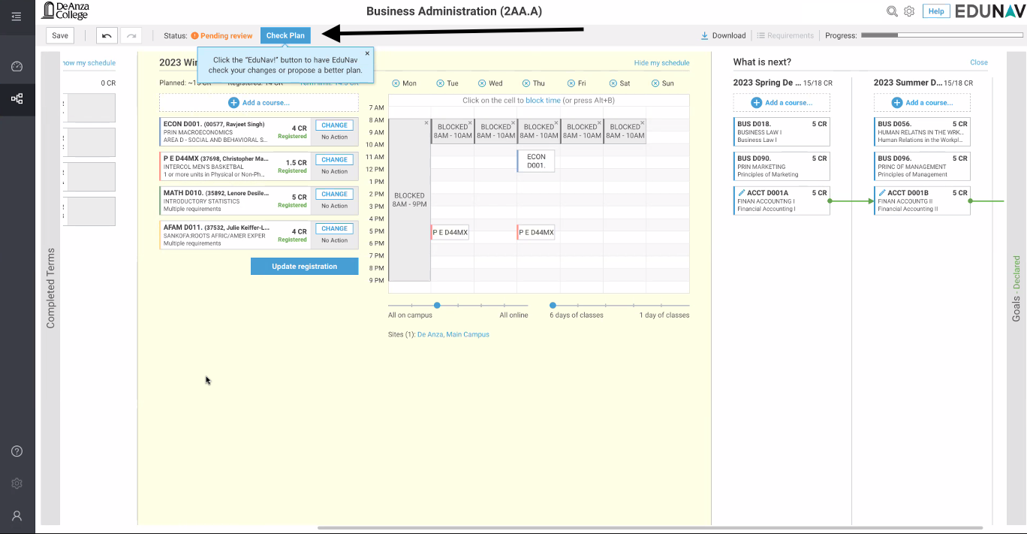Viewport: 1027px width, 534px height.
Task: Open the hamburger menu in sidebar
Action: (17, 17)
